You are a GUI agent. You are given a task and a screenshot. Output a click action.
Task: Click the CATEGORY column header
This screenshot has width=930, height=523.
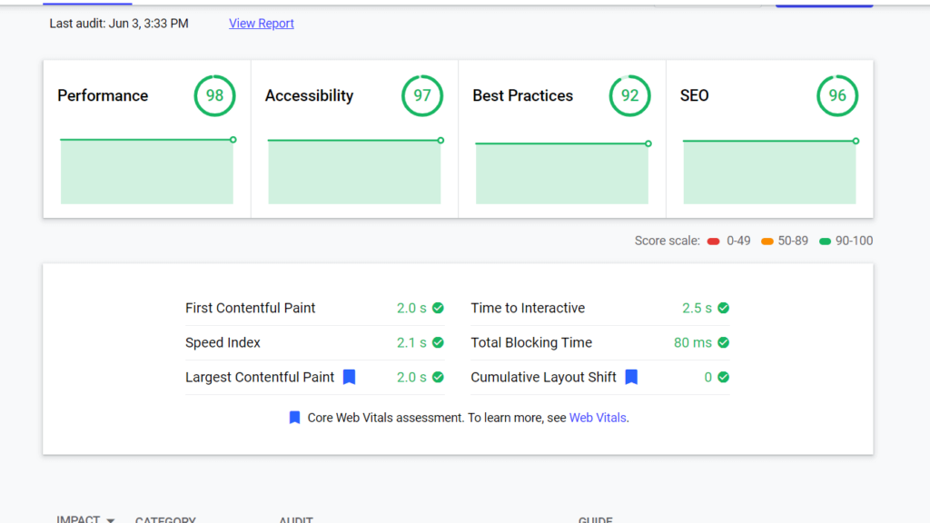tap(165, 520)
